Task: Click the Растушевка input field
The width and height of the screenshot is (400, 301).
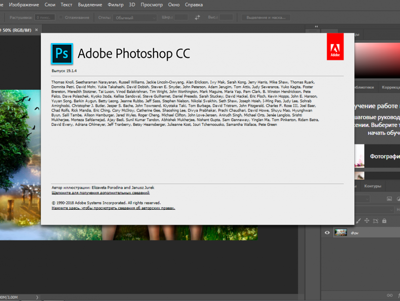Action: pos(45,17)
